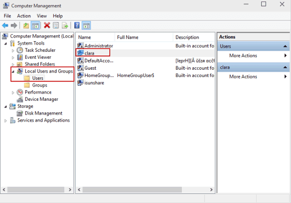The image size is (291, 203).
Task: Open the View menu
Action: [x=42, y=16]
